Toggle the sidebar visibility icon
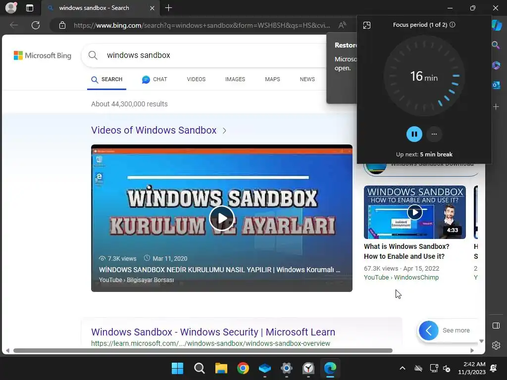Image resolution: width=507 pixels, height=380 pixels. (496, 326)
